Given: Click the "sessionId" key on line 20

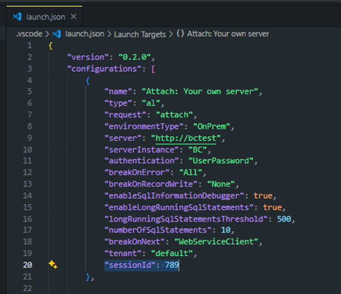Looking at the screenshot, I should pyautogui.click(x=130, y=265).
